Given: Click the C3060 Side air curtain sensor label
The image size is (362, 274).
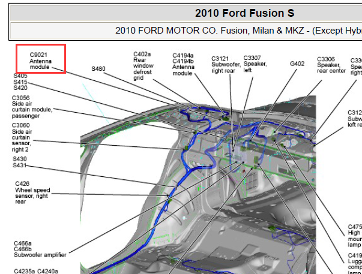Looking at the screenshot, I should pos(22,137).
